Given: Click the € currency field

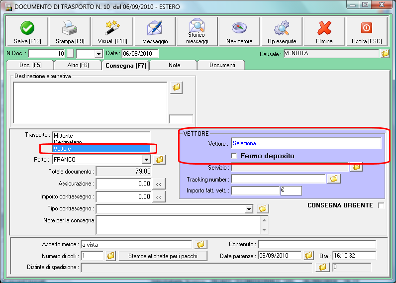Looking at the screenshot, I should point(291,190).
